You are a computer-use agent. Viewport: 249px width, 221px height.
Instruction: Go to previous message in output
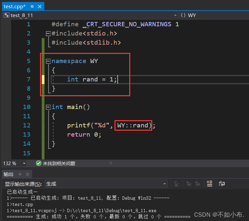(x=189, y=184)
